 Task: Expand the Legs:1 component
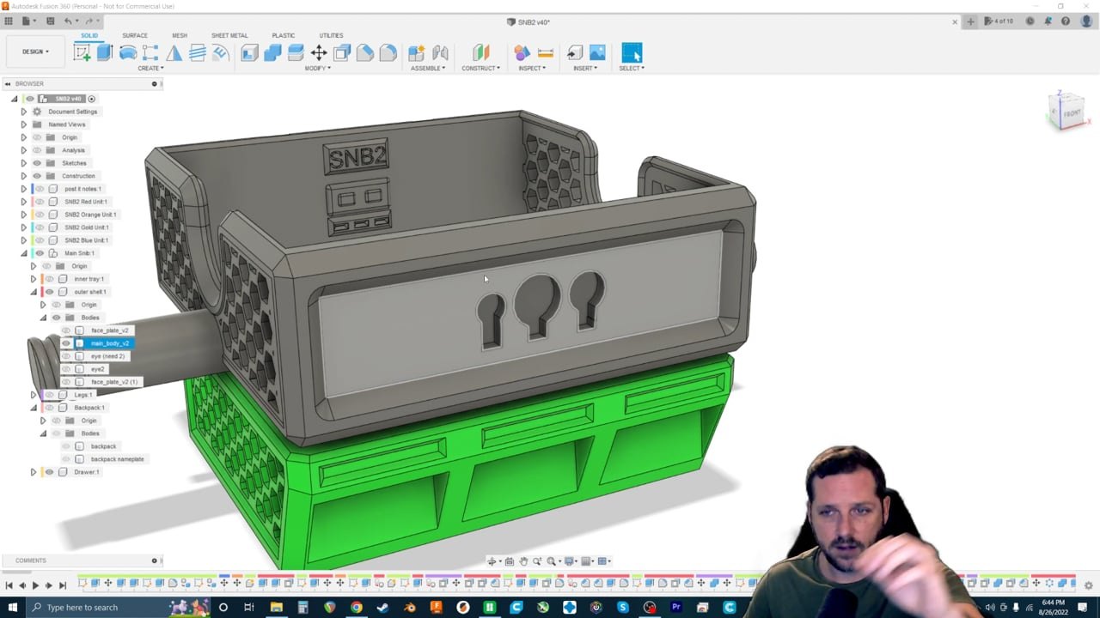(x=34, y=395)
